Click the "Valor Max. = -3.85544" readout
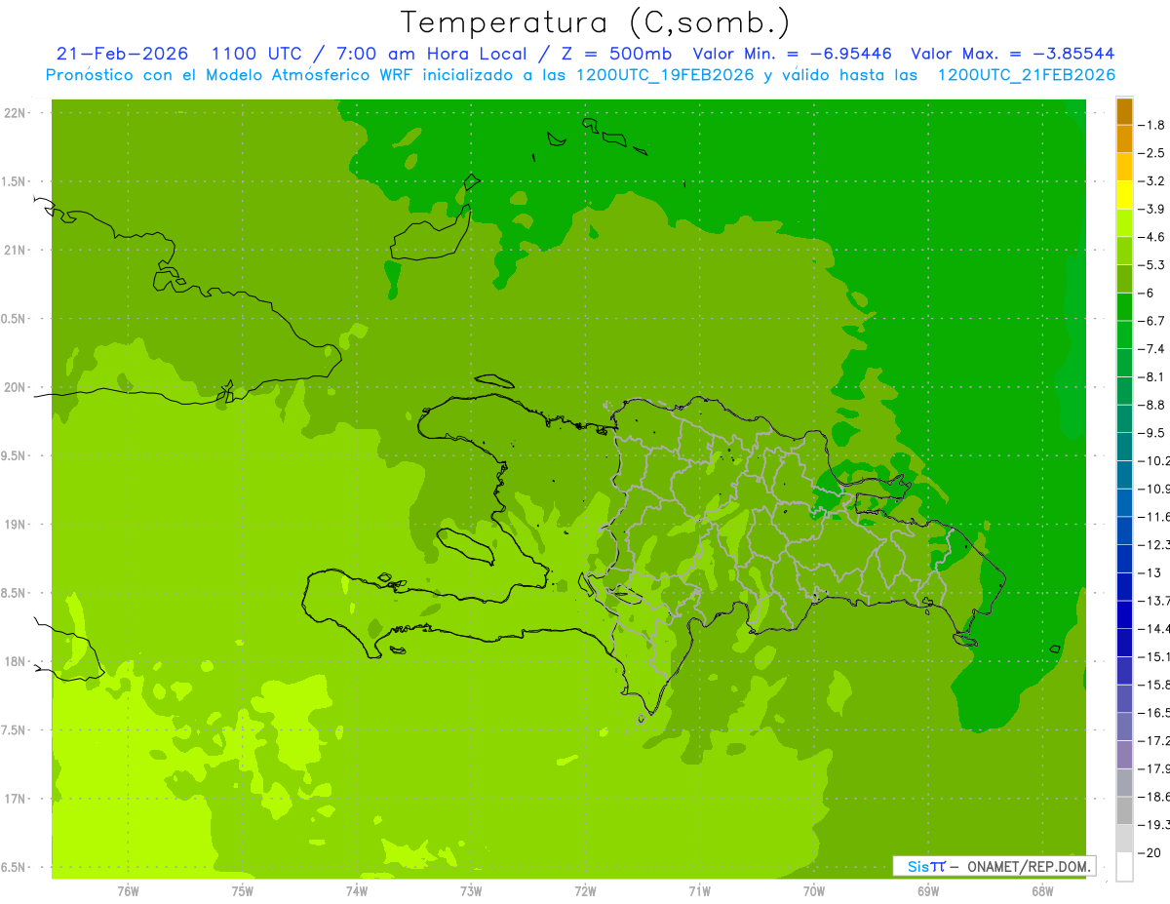The height and width of the screenshot is (904, 1170). coord(1013,54)
